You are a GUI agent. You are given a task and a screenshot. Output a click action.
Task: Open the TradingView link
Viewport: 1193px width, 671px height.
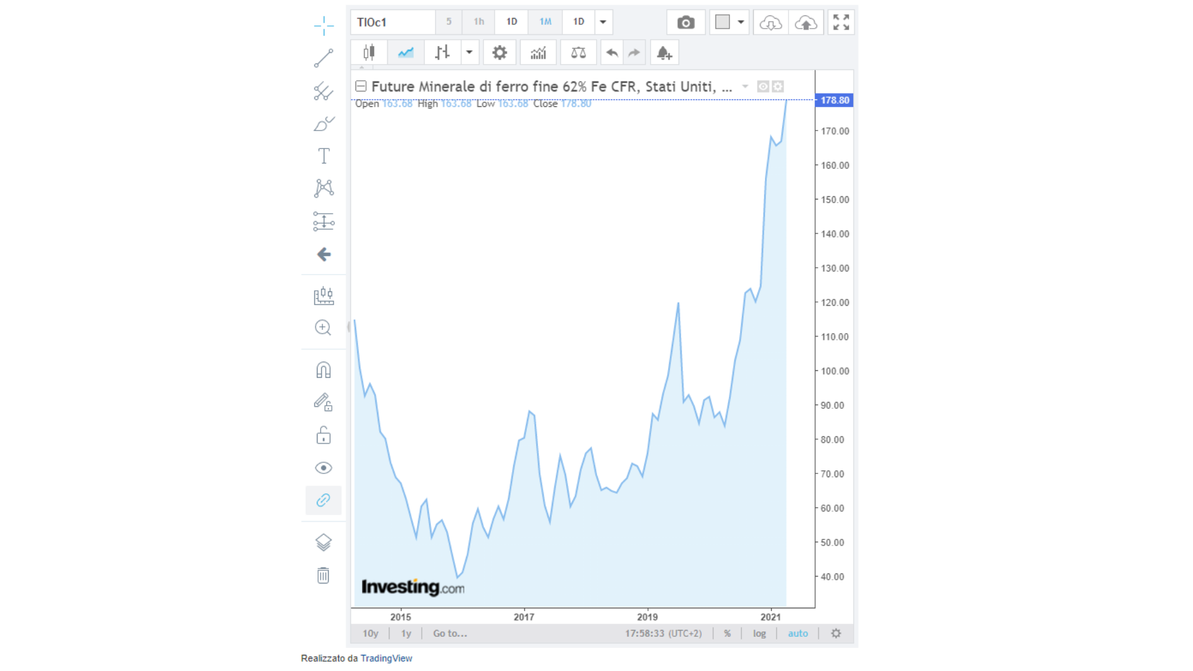(386, 658)
